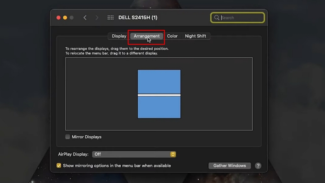
Task: Minimize the window with the yellow button
Action: coord(65,17)
